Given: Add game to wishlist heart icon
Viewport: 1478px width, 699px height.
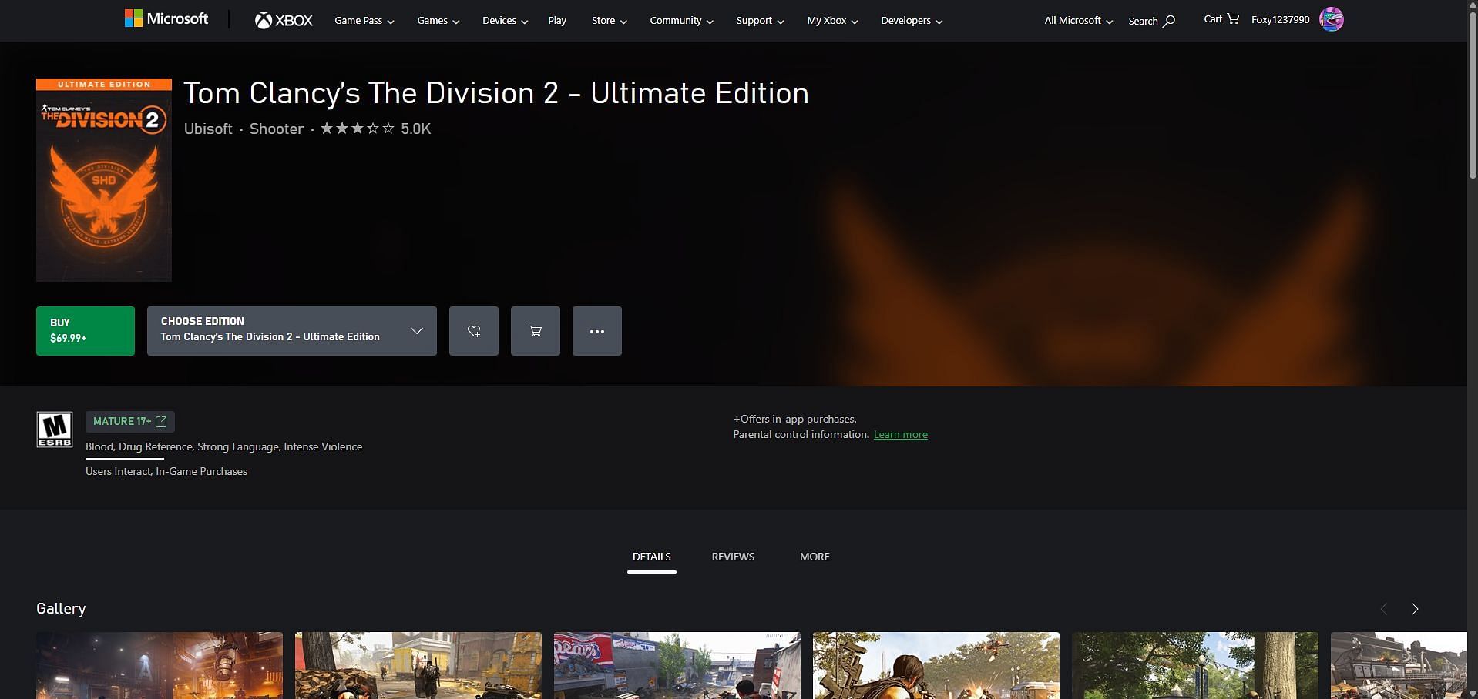Looking at the screenshot, I should point(474,331).
